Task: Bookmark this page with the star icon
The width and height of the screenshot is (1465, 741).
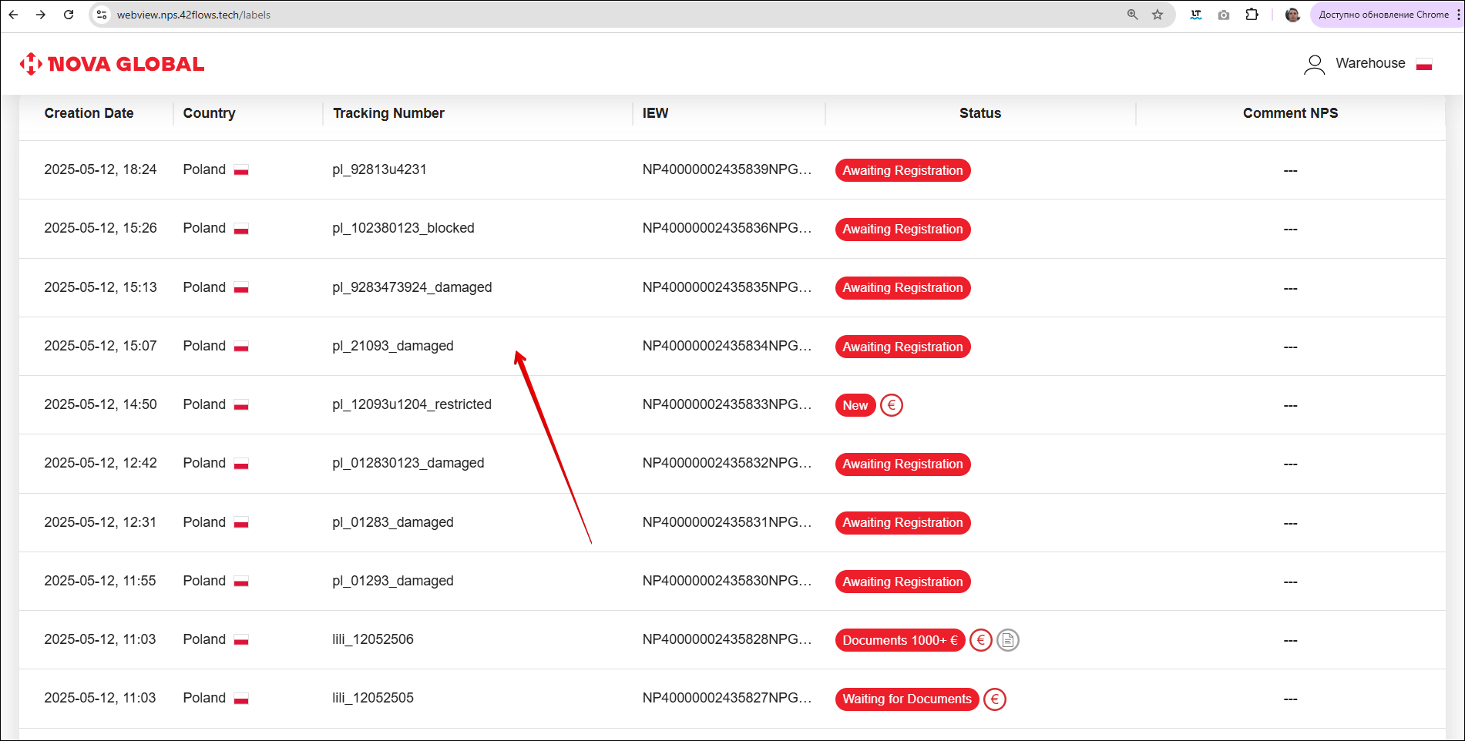Action: point(1157,15)
